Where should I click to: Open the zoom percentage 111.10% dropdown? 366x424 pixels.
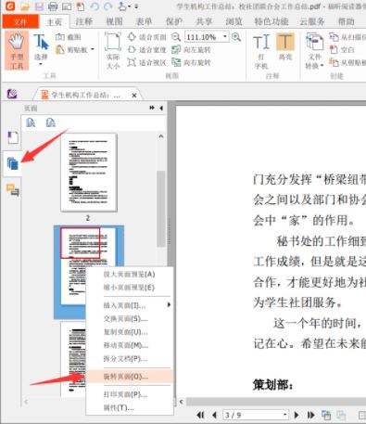(x=225, y=37)
